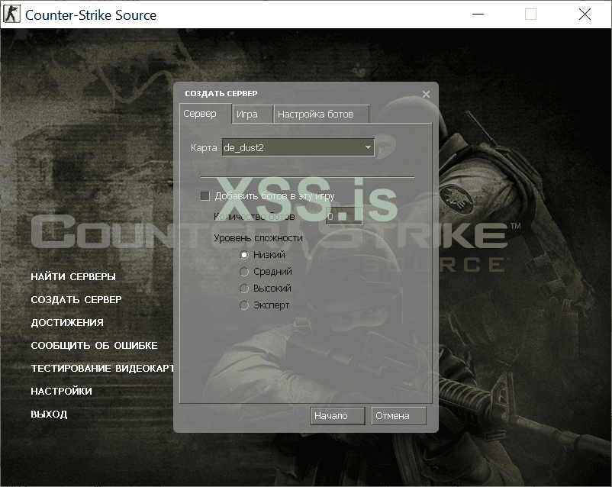
Task: Select the Средний difficulty option
Action: tap(244, 272)
